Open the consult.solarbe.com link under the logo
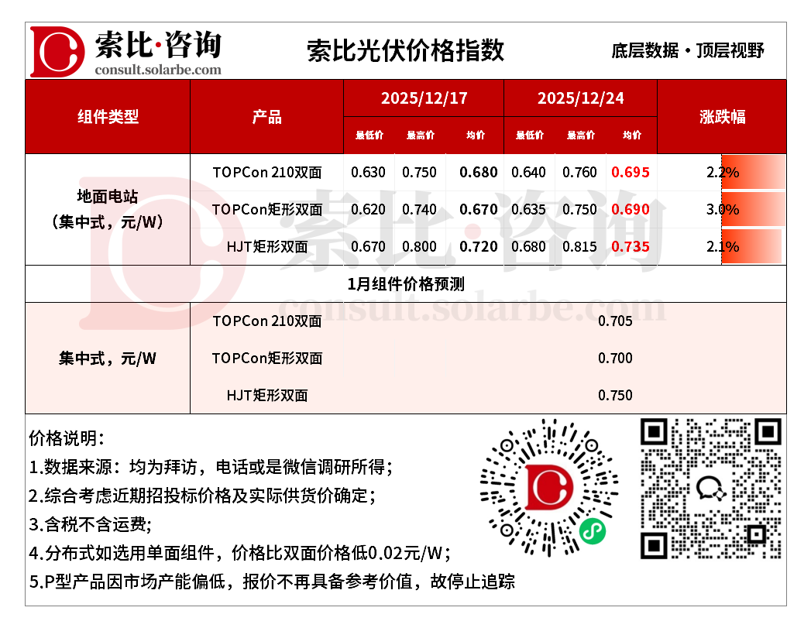The width and height of the screenshot is (811, 628). (x=157, y=70)
